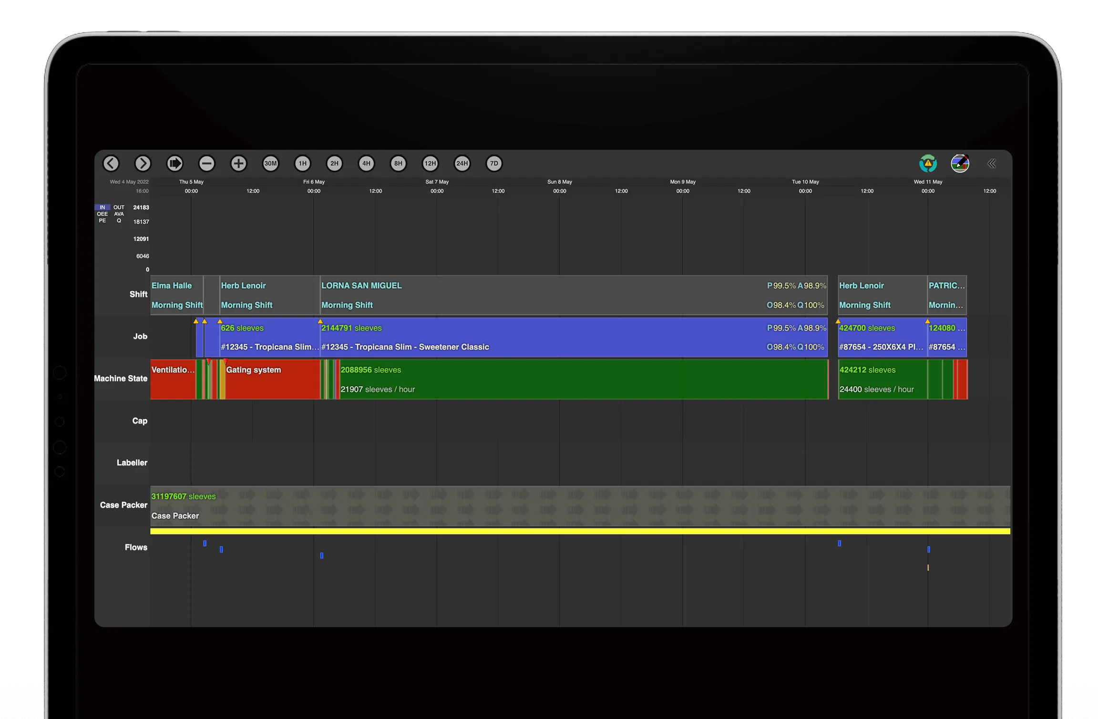Image resolution: width=1098 pixels, height=719 pixels.
Task: Open the production alerts warning icon
Action: point(927,164)
